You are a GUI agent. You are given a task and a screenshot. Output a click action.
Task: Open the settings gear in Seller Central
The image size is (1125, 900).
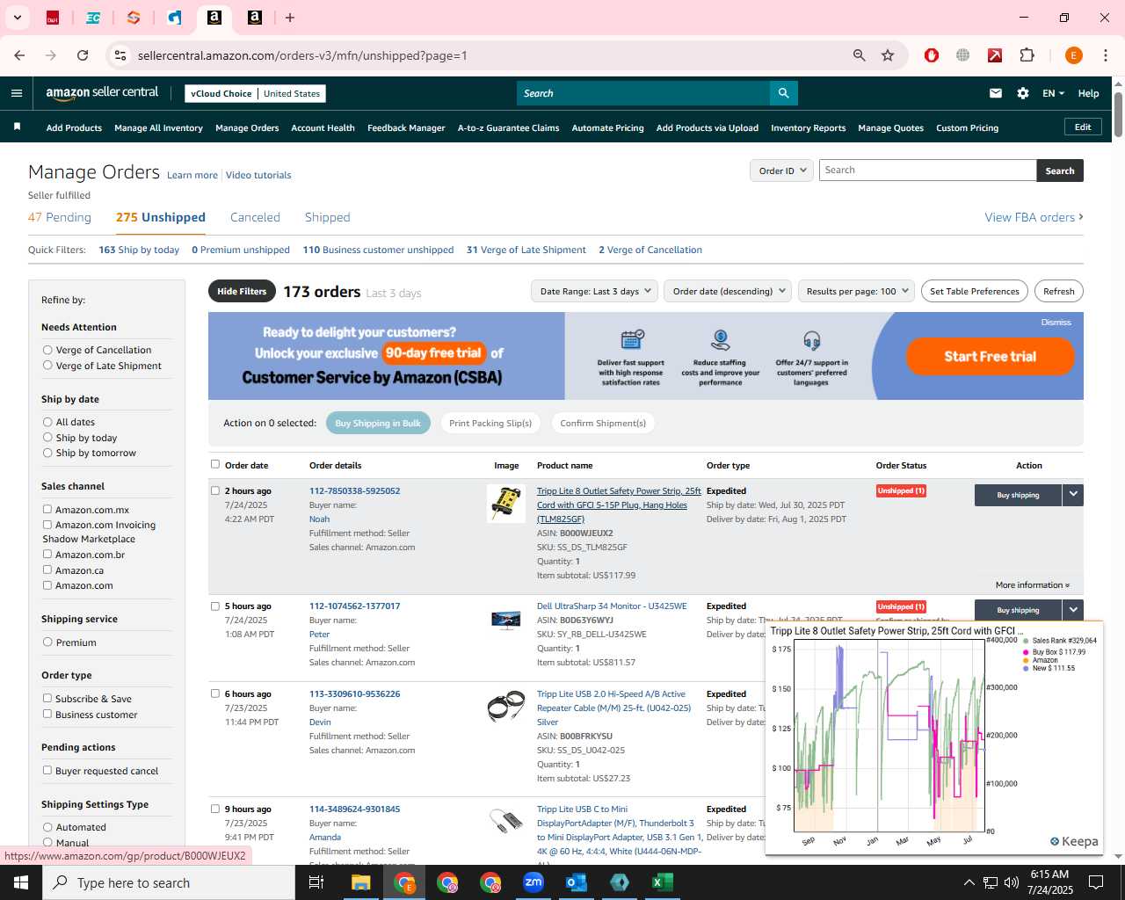point(1023,93)
